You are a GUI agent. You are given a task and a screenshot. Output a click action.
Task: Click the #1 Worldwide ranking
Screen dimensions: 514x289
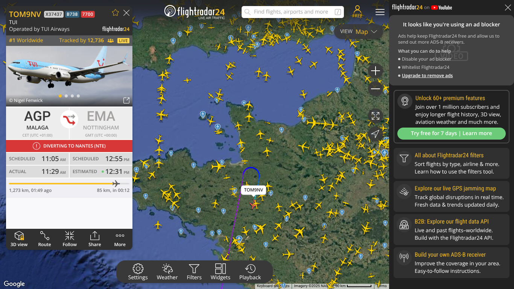click(26, 40)
